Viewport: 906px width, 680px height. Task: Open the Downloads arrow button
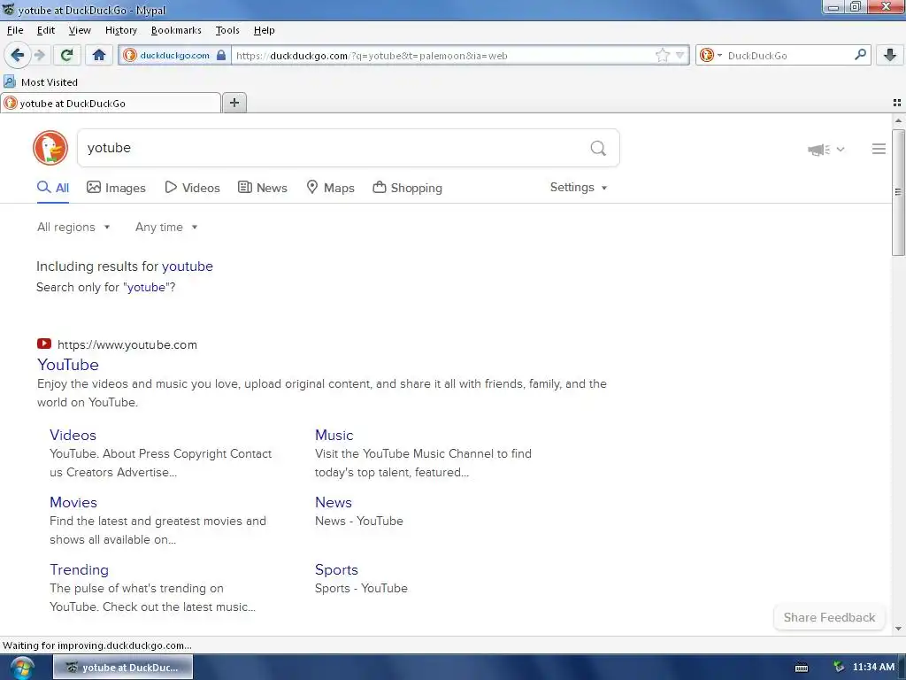(890, 55)
